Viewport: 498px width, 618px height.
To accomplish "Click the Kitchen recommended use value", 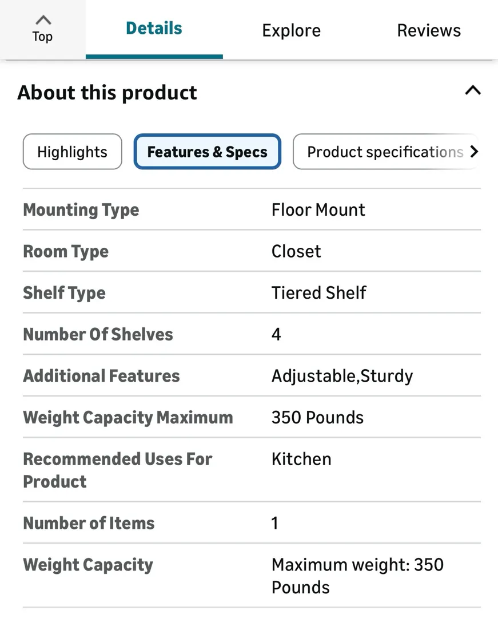I will [301, 459].
